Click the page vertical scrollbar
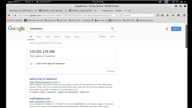 [x=186, y=37]
